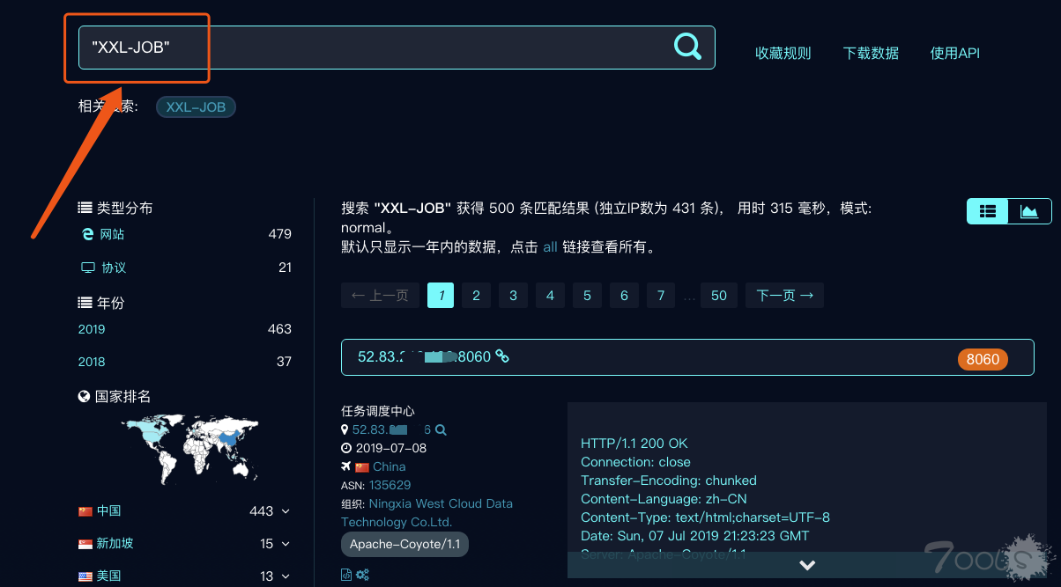
Task: Go to page 7
Action: pos(661,296)
